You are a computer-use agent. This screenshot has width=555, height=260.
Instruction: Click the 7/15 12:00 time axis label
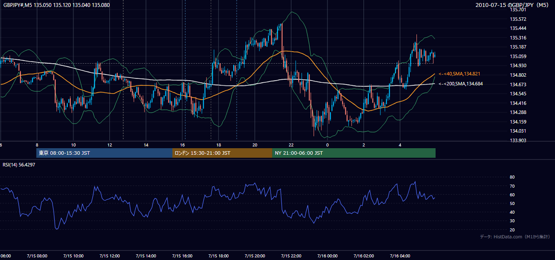pos(109,256)
